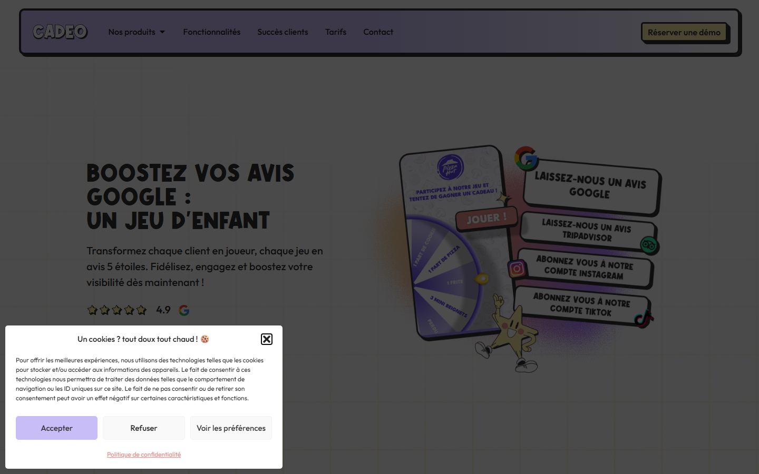Viewport: 759px width, 474px height.
Task: Open Politique de confidentialité link
Action: tap(144, 455)
